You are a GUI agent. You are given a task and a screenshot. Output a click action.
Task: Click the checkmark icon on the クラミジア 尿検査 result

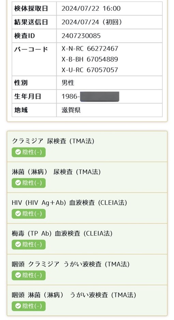[18, 152]
